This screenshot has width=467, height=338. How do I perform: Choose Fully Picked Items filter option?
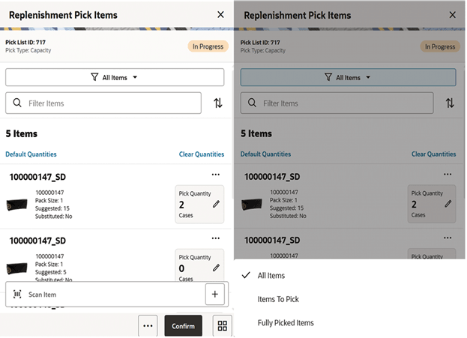click(x=286, y=323)
